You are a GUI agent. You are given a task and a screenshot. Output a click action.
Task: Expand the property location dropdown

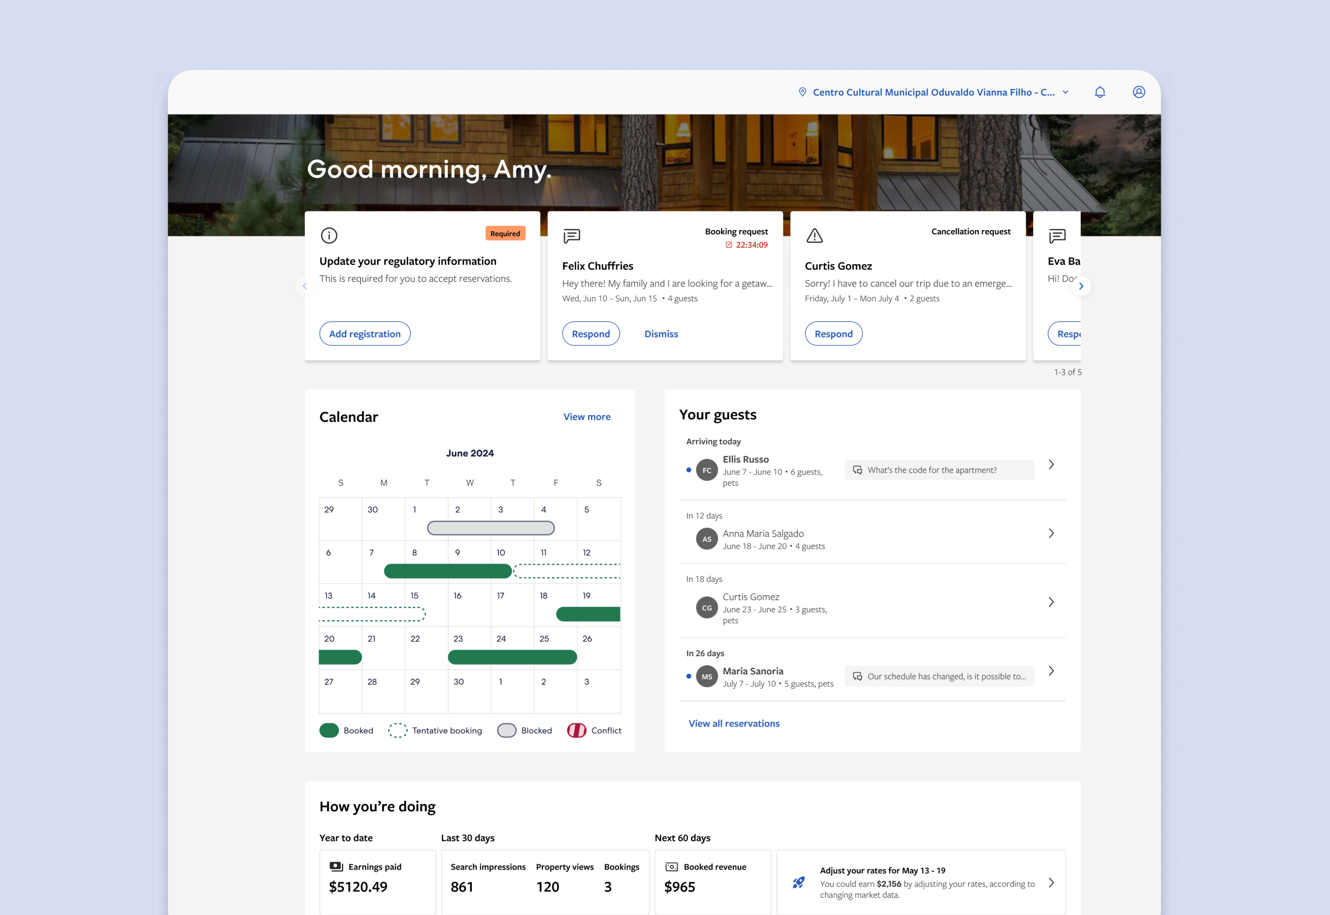tap(1065, 92)
